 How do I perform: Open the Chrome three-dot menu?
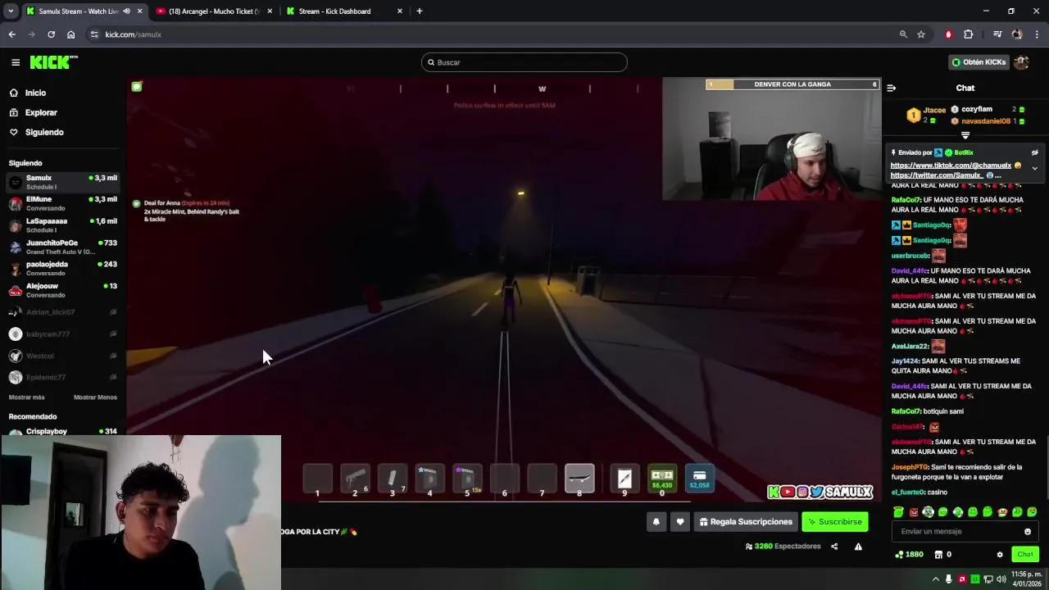coord(1038,34)
